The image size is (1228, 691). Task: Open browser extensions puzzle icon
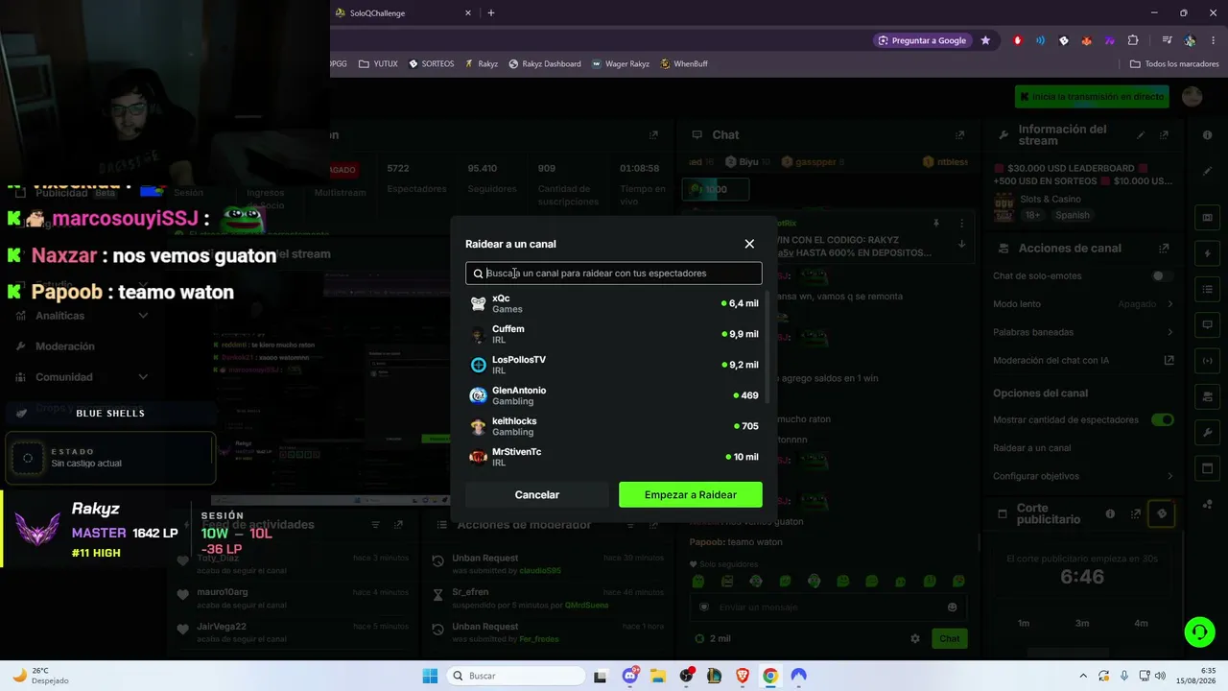[x=1133, y=40]
